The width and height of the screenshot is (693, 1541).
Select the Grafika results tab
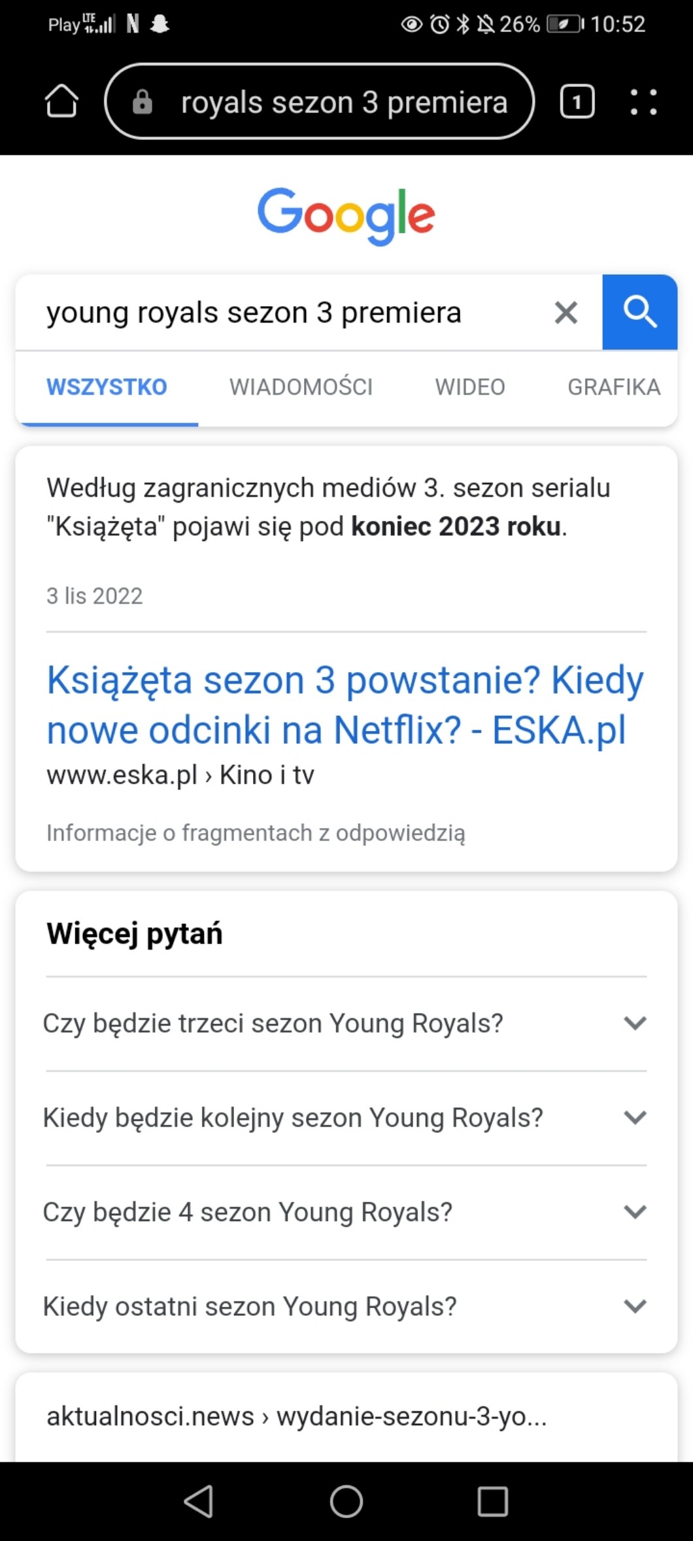613,387
